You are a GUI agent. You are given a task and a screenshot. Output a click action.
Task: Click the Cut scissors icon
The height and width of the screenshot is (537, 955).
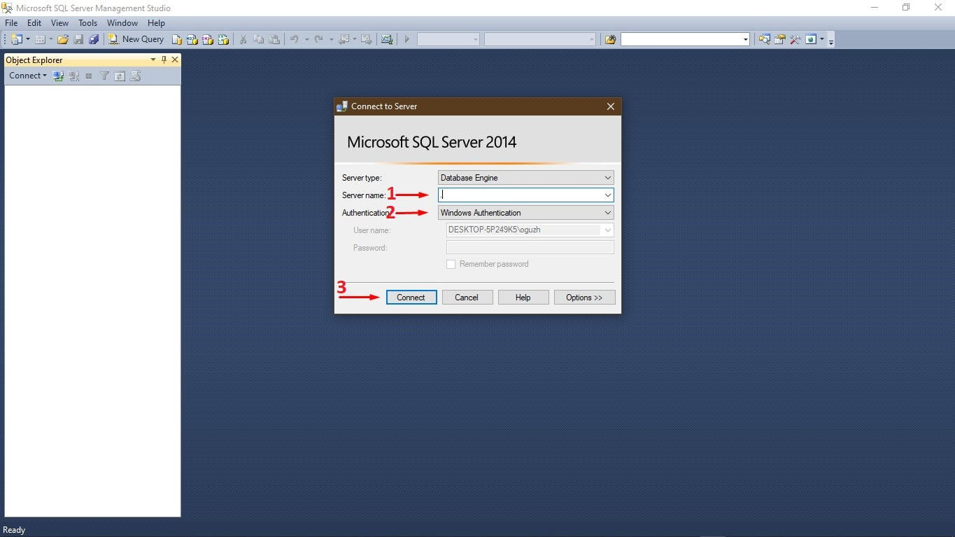[x=243, y=39]
